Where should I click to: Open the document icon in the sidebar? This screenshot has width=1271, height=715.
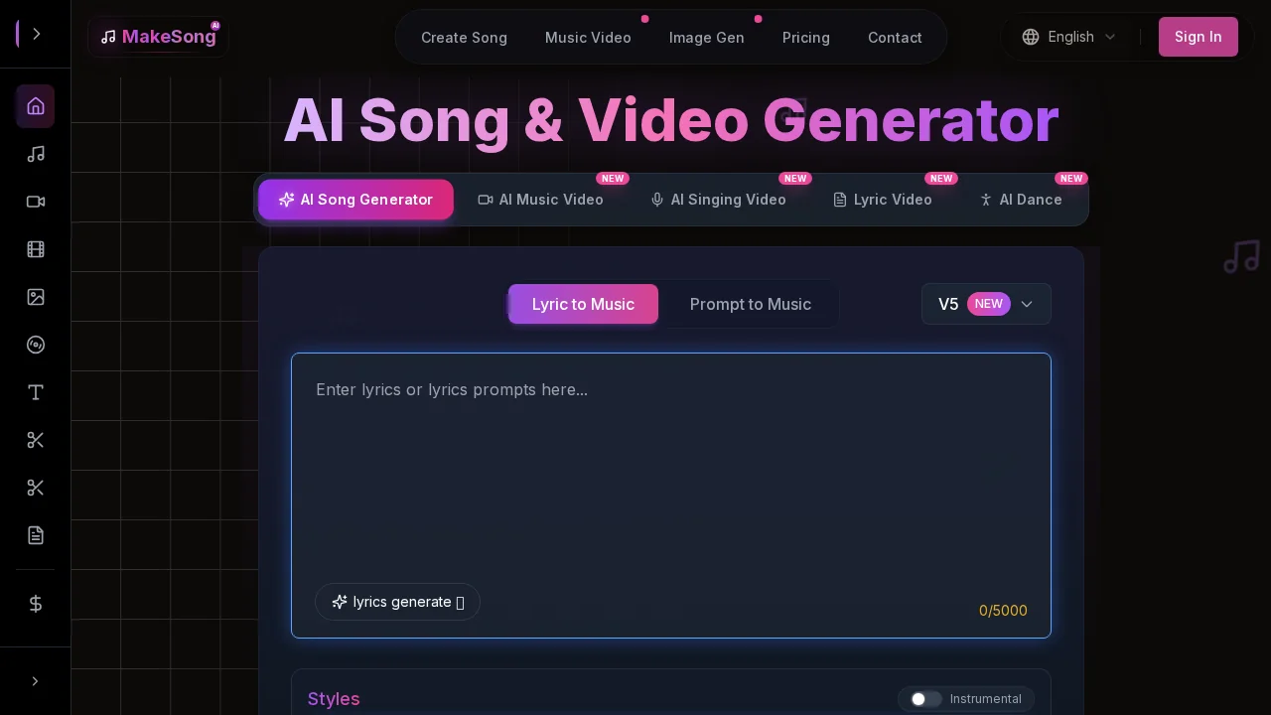[36, 535]
